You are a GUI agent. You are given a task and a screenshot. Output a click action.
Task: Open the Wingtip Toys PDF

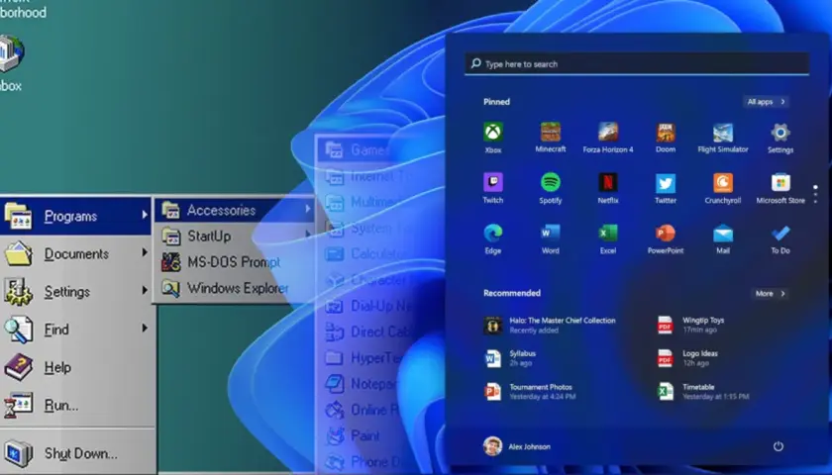click(x=691, y=325)
